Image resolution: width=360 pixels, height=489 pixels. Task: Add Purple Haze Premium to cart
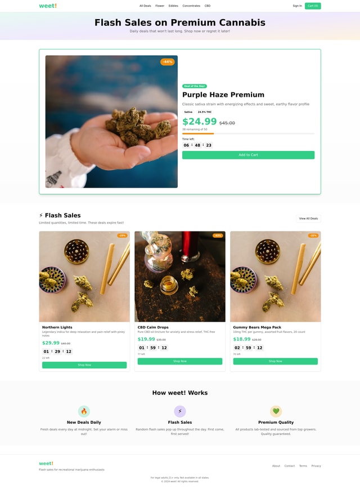point(248,155)
